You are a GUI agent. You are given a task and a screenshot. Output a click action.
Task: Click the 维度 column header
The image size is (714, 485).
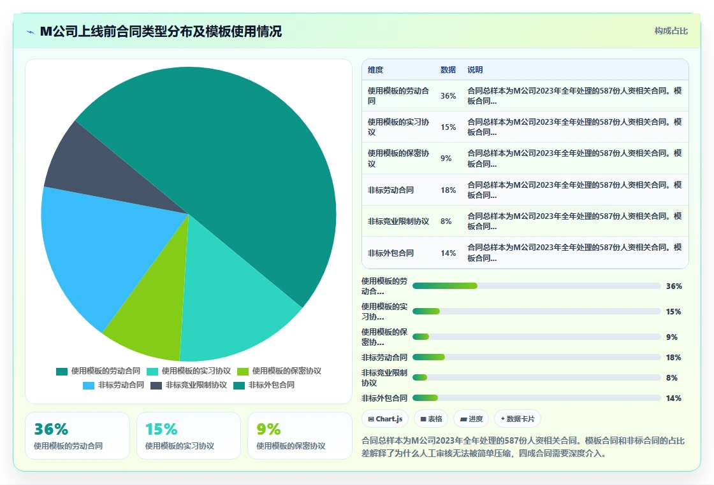click(375, 69)
